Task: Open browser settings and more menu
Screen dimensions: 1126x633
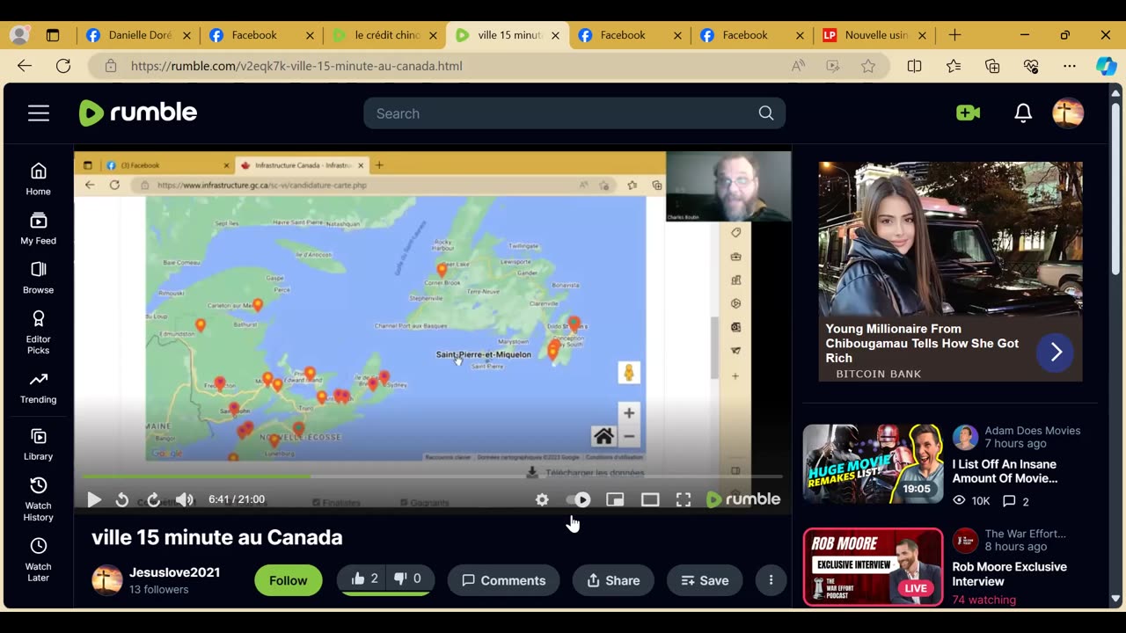Action: tap(1070, 66)
